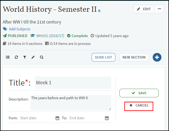Open the start date calendar icon
169x131 pixels.
point(57,118)
